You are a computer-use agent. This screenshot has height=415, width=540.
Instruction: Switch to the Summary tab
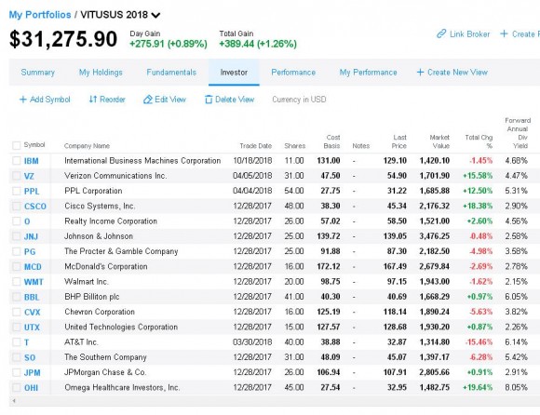(x=38, y=73)
